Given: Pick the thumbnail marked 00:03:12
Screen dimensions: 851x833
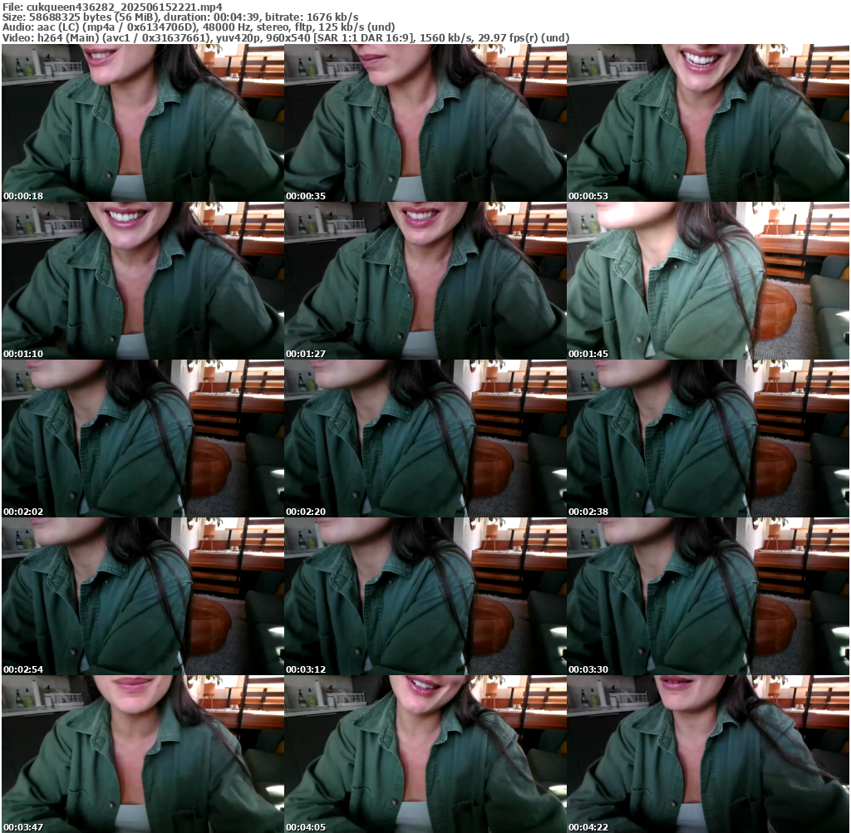Looking at the screenshot, I should (x=425, y=596).
